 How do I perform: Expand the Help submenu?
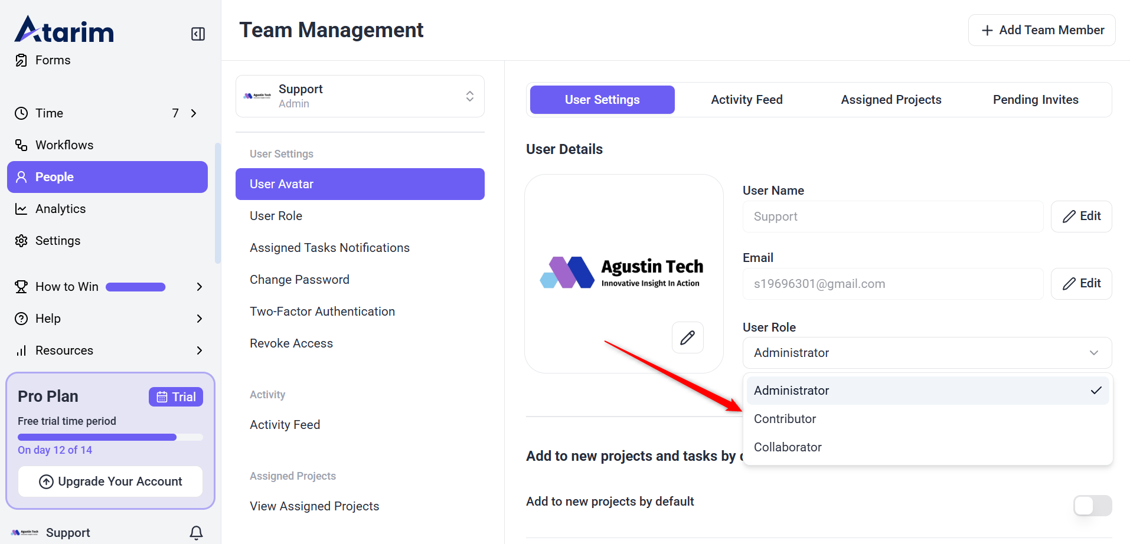(199, 319)
